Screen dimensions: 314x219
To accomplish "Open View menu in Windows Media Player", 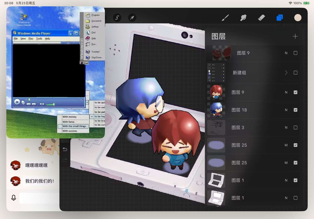I will tap(23, 39).
